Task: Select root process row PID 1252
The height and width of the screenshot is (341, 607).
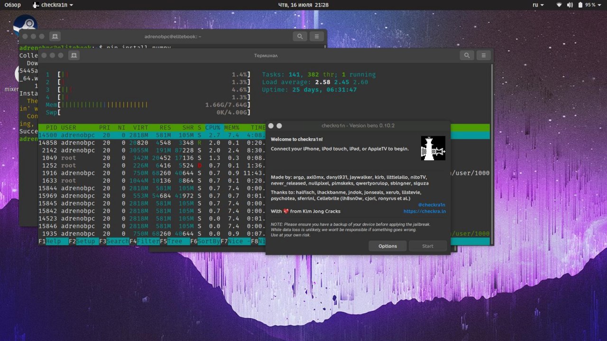Action: coord(152,166)
